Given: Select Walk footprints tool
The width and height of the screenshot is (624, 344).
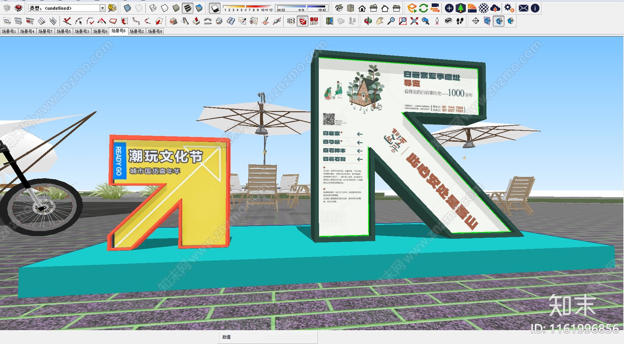Looking at the screenshot, I should click(x=460, y=21).
